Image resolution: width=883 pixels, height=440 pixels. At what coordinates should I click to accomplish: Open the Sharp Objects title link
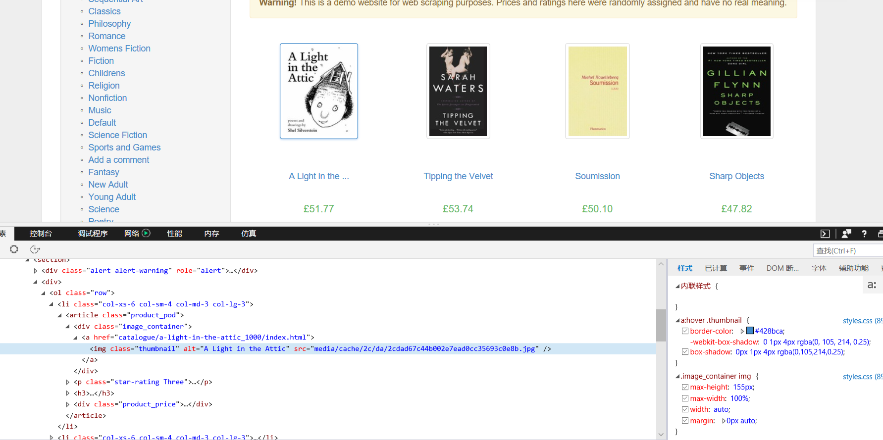click(x=736, y=176)
